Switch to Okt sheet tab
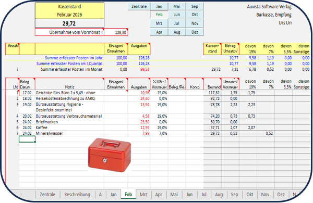 (249, 195)
